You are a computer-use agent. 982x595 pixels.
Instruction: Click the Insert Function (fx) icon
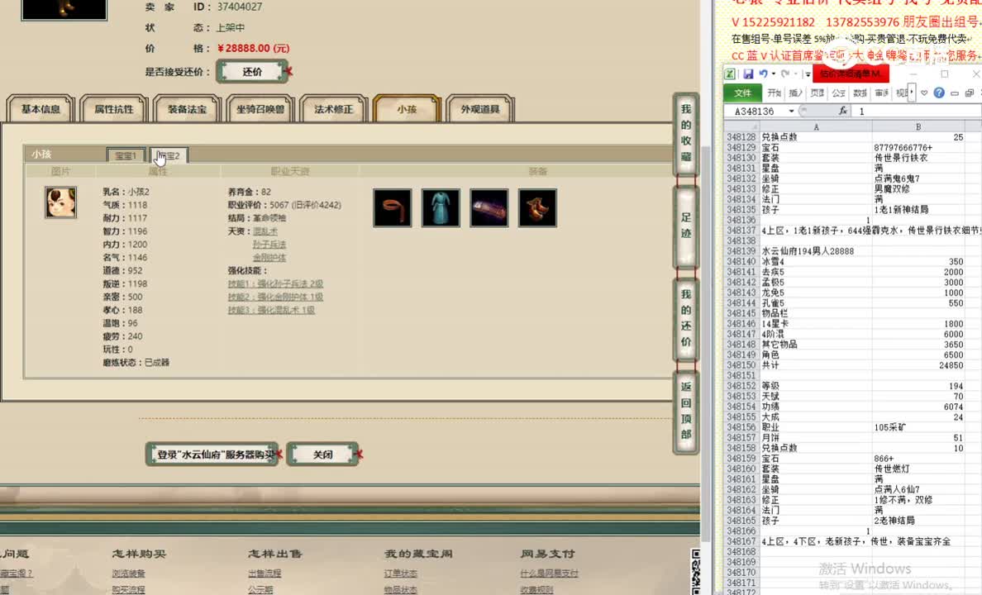point(843,110)
